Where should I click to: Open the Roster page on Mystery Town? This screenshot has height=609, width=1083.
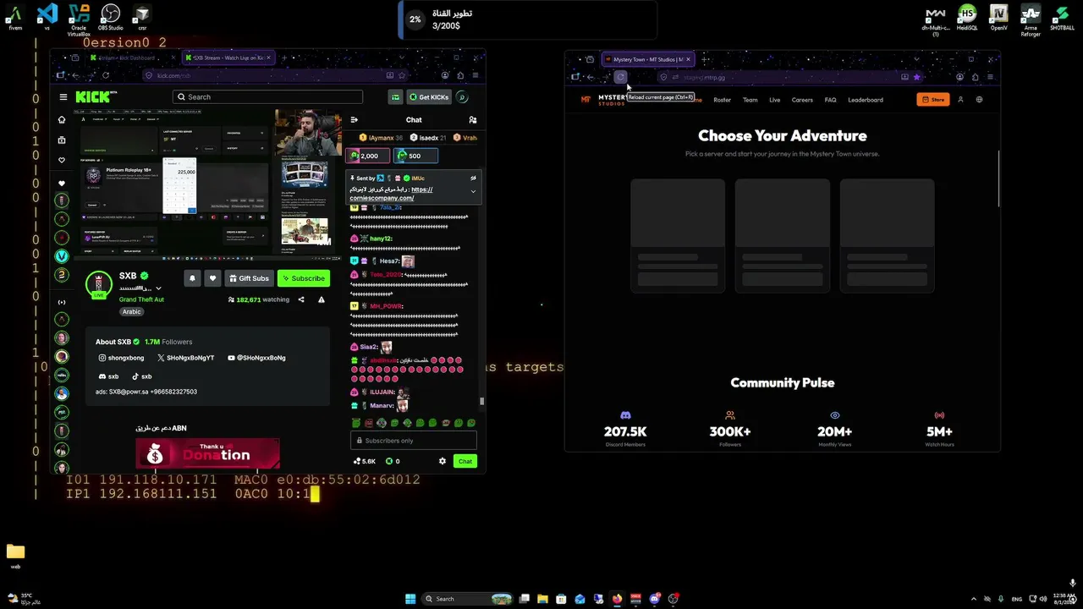[722, 100]
